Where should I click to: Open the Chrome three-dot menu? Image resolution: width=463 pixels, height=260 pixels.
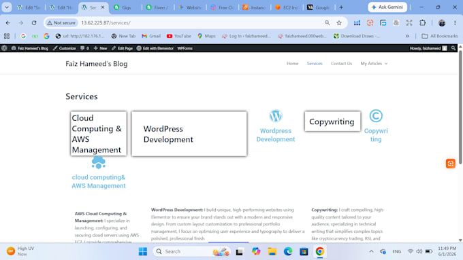pyautogui.click(x=455, y=22)
